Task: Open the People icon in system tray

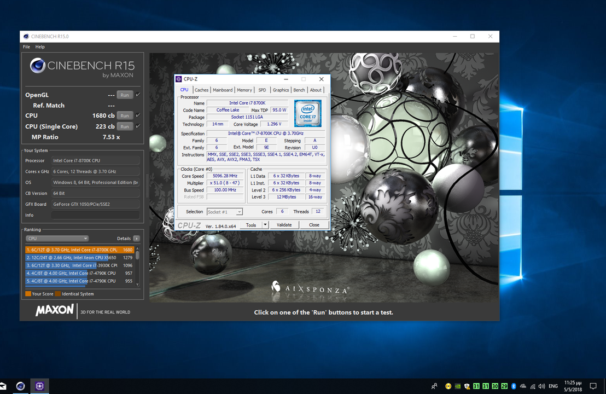Action: coord(434,386)
